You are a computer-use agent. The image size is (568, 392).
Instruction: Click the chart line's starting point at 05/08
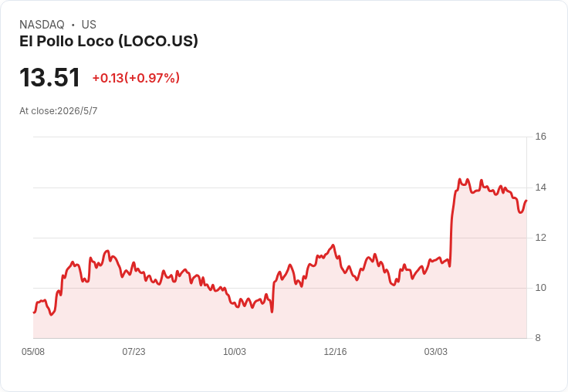pos(34,312)
